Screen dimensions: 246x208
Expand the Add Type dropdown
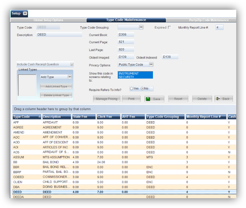click(70, 77)
